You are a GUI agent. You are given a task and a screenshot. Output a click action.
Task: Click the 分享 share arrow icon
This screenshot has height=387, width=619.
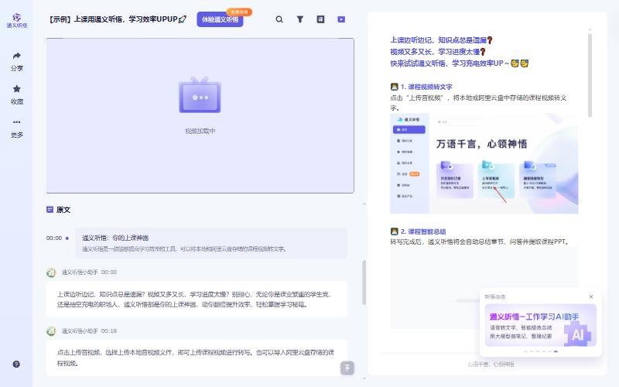[16, 56]
